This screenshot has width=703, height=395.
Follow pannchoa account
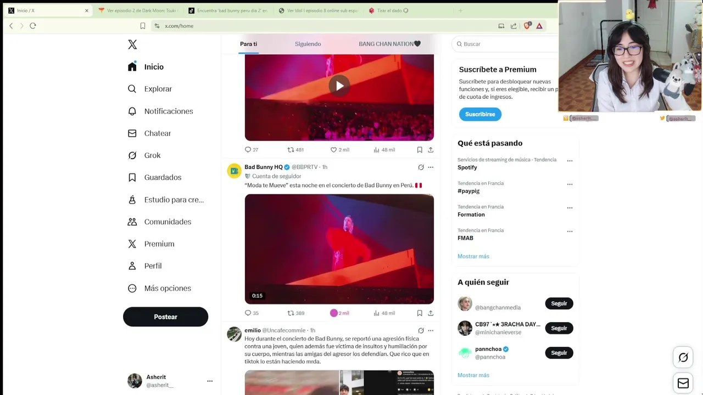click(559, 353)
